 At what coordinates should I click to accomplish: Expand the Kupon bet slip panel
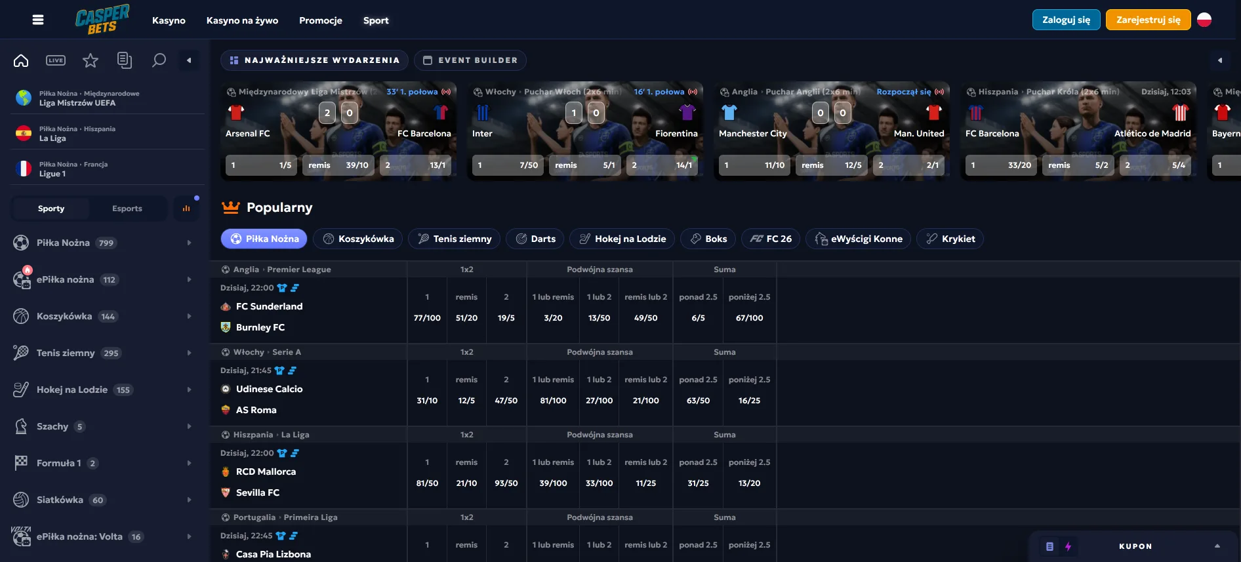(x=1217, y=546)
